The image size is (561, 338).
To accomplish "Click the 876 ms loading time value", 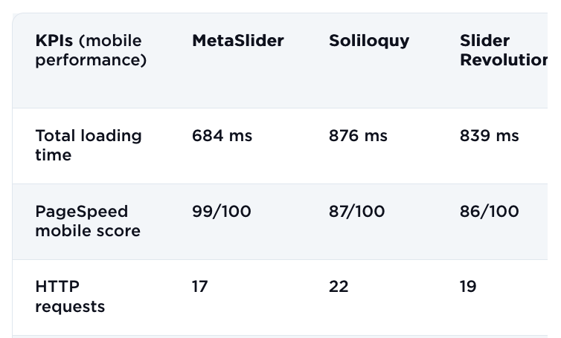I will (x=358, y=136).
